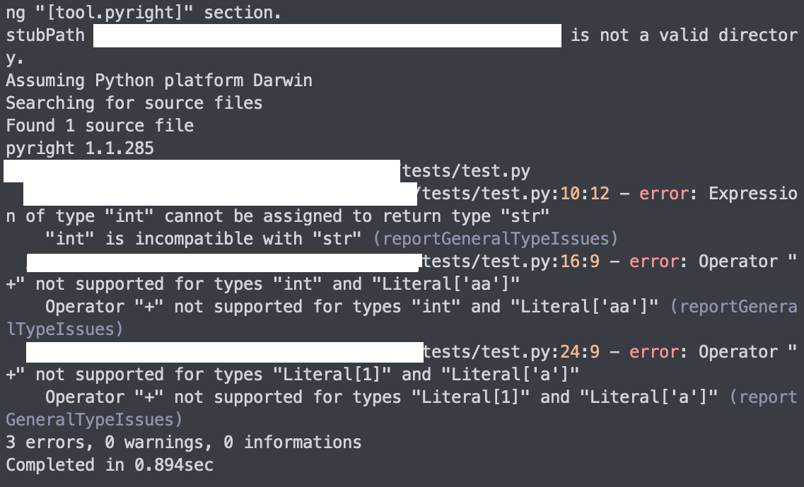This screenshot has width=804, height=487.
Task: Click the 'Completed in 0.894sec' line
Action: [110, 465]
